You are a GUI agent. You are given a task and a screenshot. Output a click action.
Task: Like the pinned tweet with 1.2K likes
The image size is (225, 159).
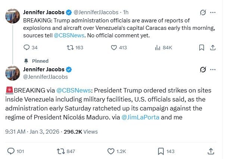[110, 151]
